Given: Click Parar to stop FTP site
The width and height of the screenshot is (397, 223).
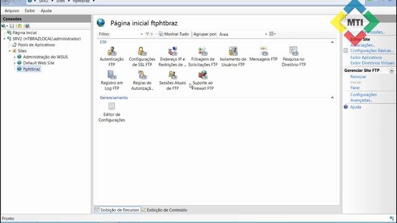Looking at the screenshot, I should point(355,88).
